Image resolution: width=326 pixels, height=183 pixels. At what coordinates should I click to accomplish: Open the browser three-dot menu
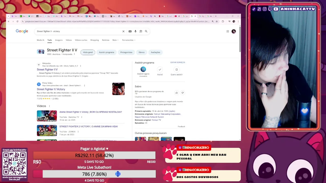click(x=238, y=21)
